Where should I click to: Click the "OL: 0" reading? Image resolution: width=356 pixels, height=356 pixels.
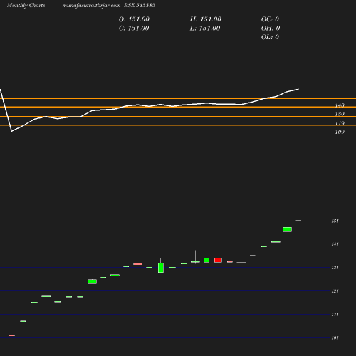point(270,37)
